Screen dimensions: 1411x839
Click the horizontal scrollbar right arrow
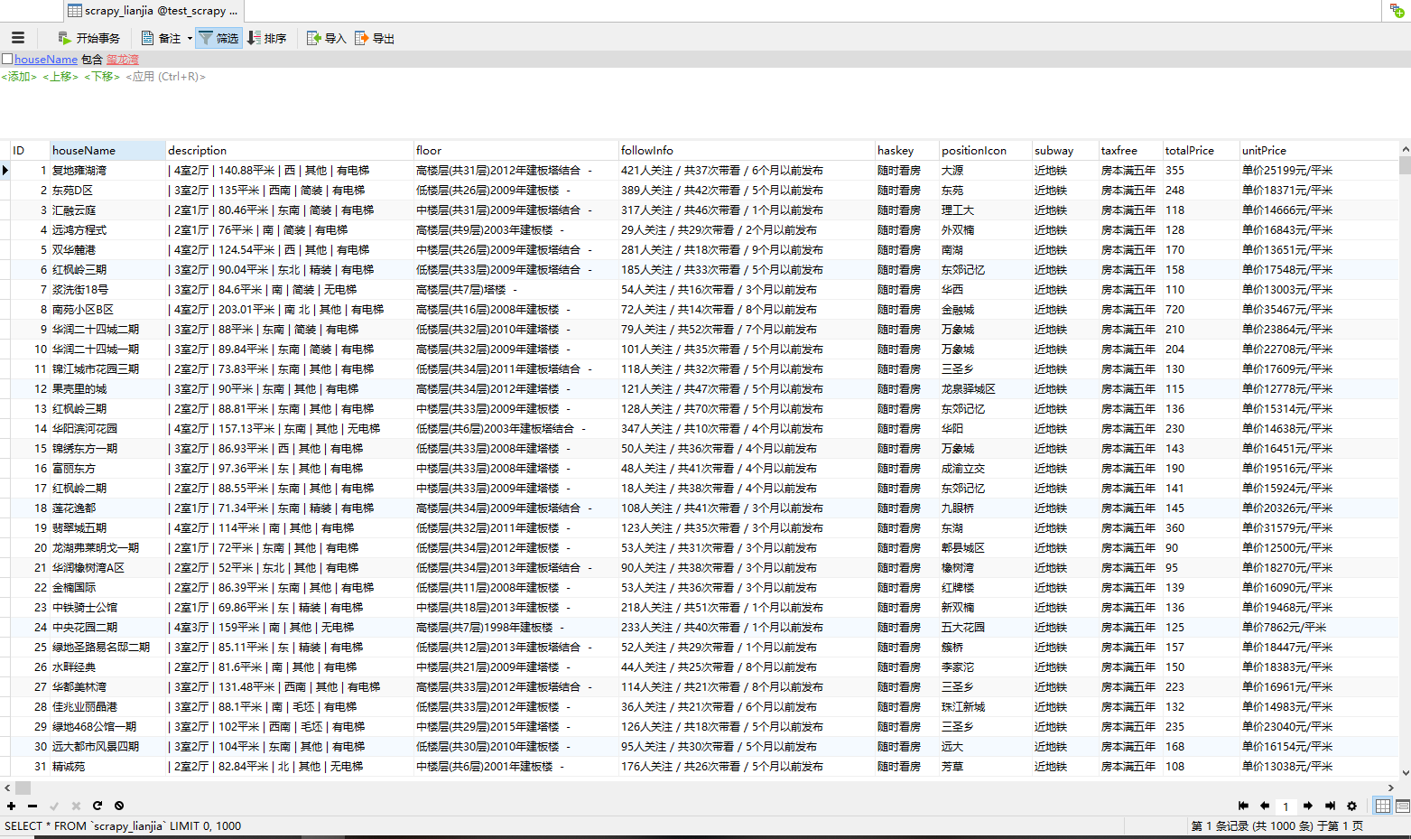1391,788
